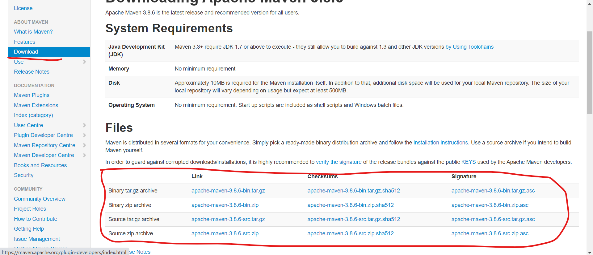Open apache-maven-3.8.6-bin.tar.gz.asc signature
The width and height of the screenshot is (593, 255).
(x=493, y=191)
